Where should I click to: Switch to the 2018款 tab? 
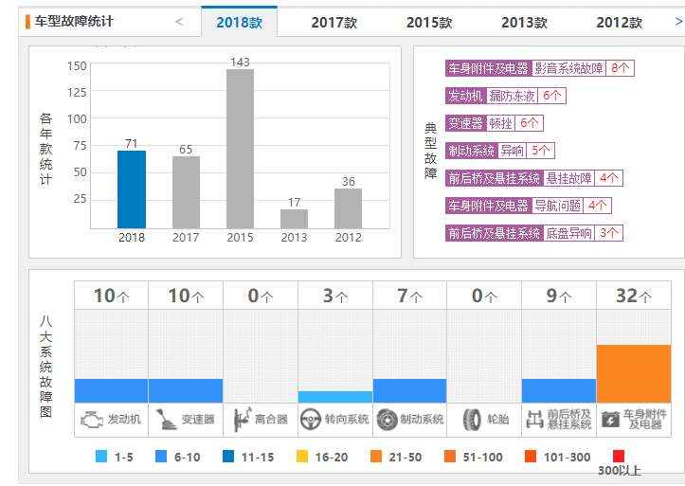240,23
